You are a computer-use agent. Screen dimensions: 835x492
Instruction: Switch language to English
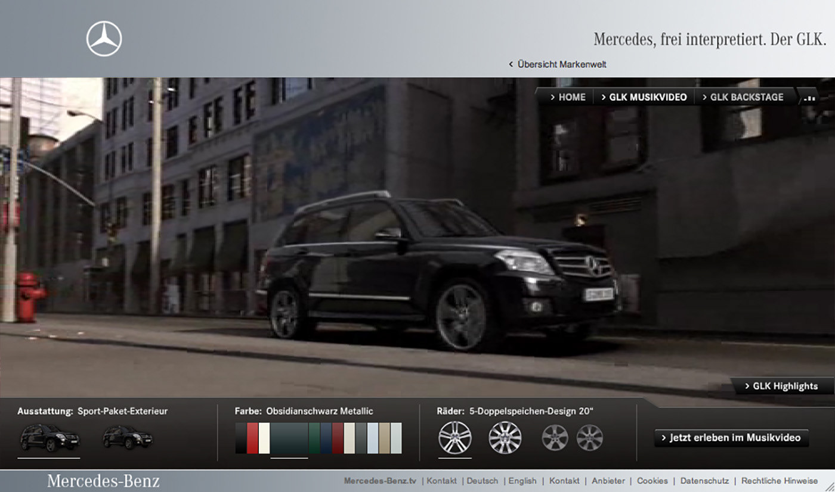(x=522, y=481)
